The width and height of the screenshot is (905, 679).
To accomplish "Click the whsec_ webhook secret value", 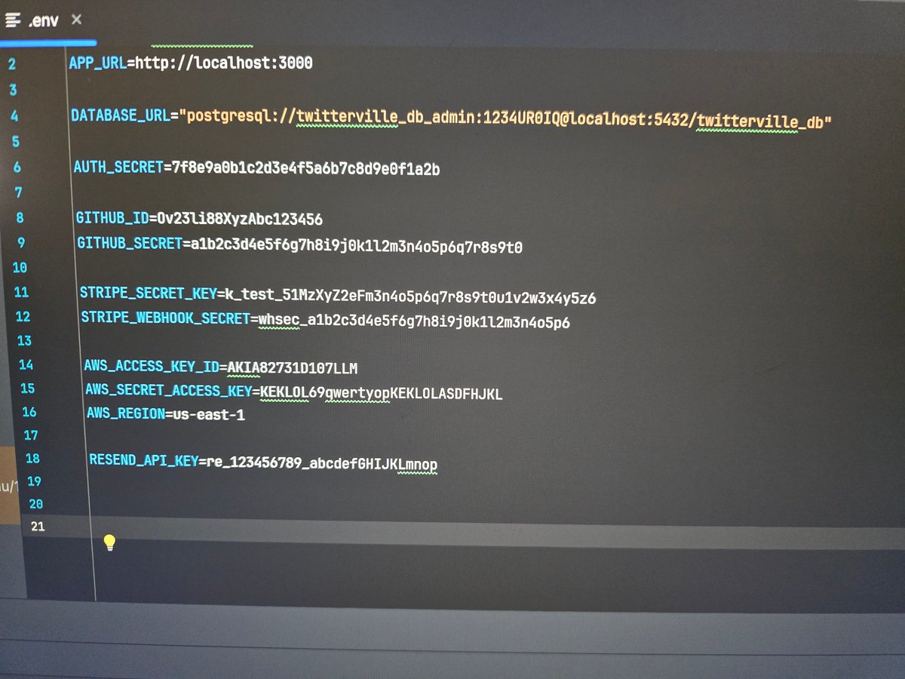I will 414,322.
